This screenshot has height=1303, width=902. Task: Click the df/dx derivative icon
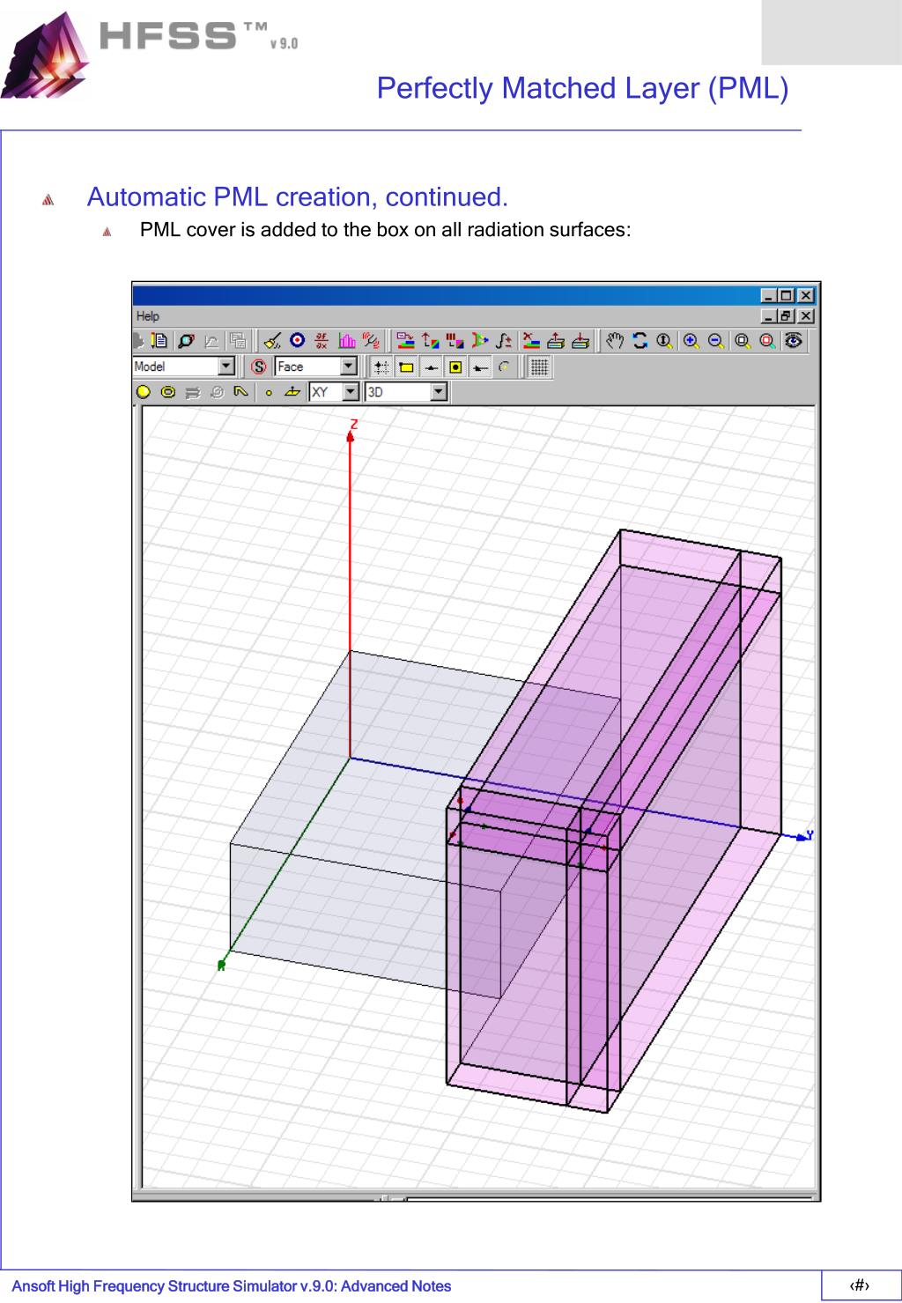tap(322, 341)
